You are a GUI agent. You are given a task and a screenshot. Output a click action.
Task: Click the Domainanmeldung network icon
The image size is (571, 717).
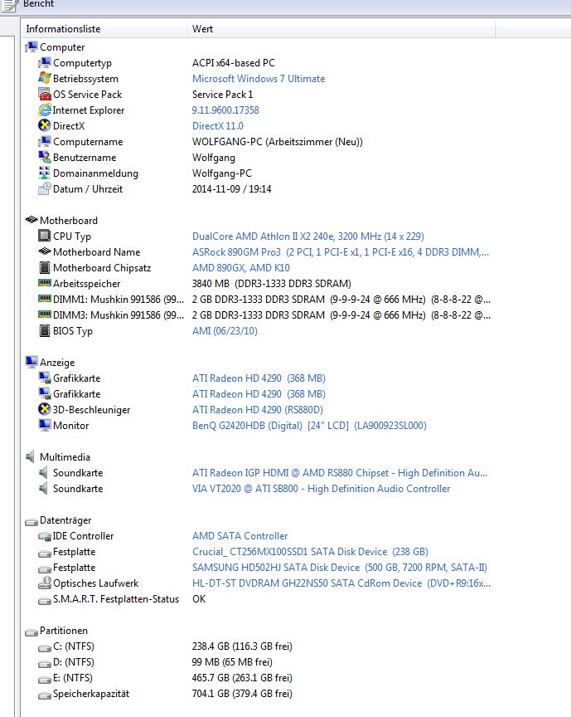[44, 173]
